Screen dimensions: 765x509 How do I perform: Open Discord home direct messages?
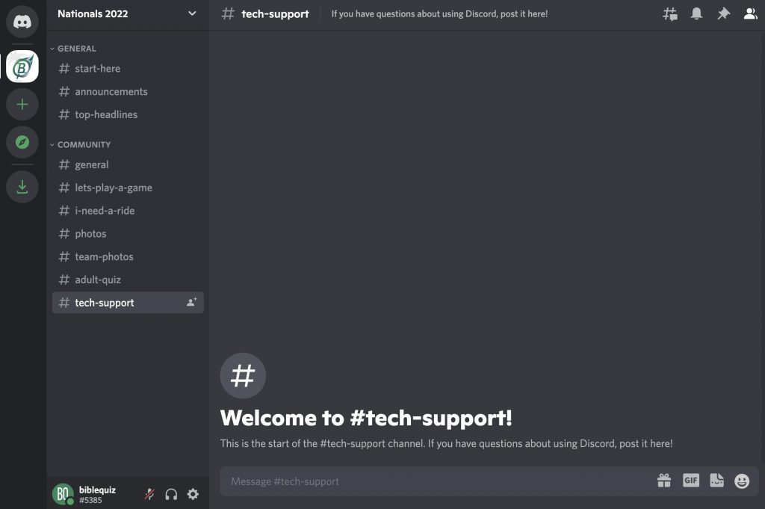[22, 22]
